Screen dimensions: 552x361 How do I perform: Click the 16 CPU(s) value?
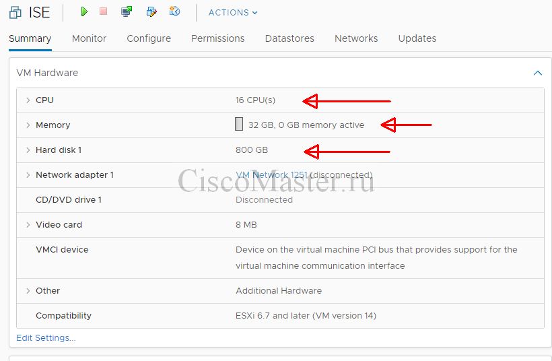click(x=255, y=100)
